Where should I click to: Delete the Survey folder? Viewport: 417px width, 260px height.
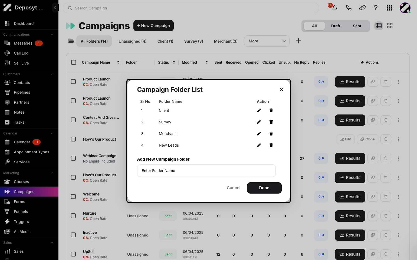(x=271, y=122)
